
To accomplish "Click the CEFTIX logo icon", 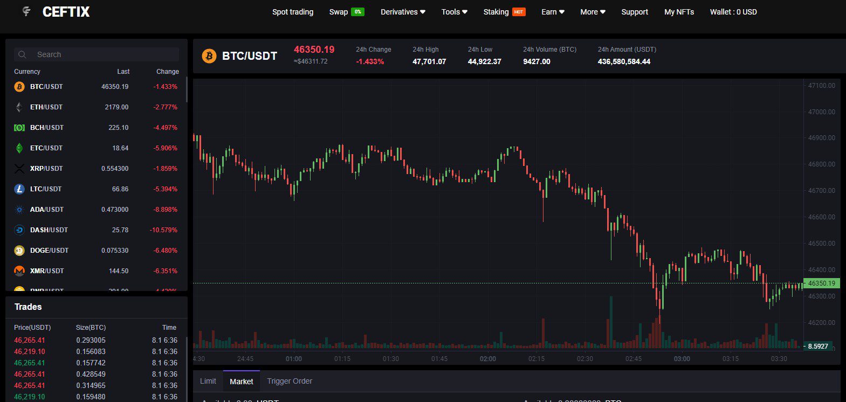I will 26,11.
